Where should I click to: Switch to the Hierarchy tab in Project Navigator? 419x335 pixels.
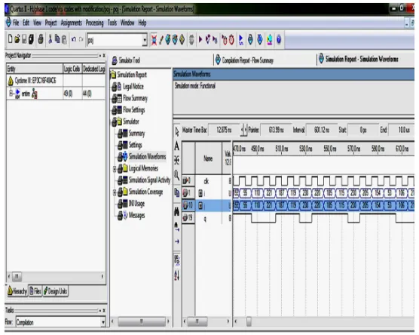(17, 290)
